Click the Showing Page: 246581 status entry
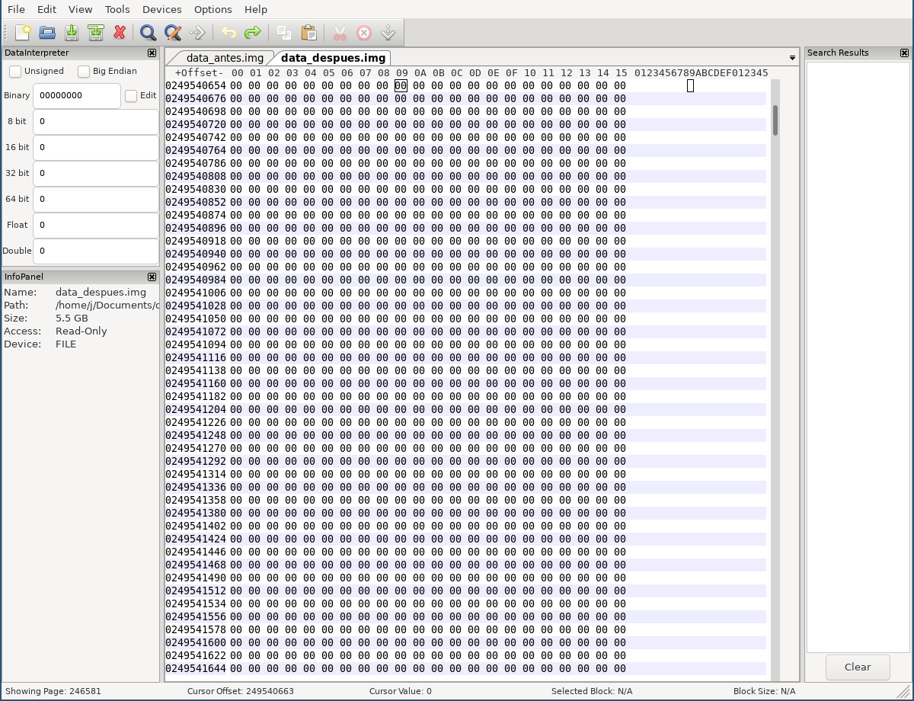This screenshot has width=914, height=701. point(52,691)
